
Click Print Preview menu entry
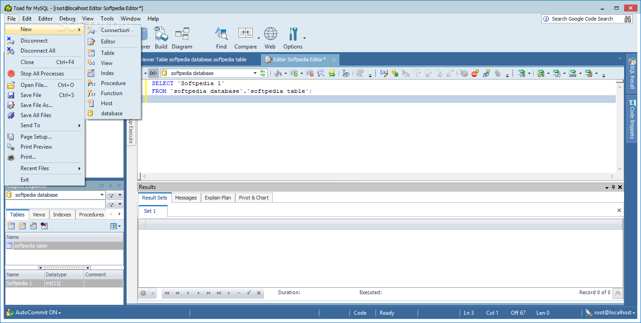pos(44,147)
